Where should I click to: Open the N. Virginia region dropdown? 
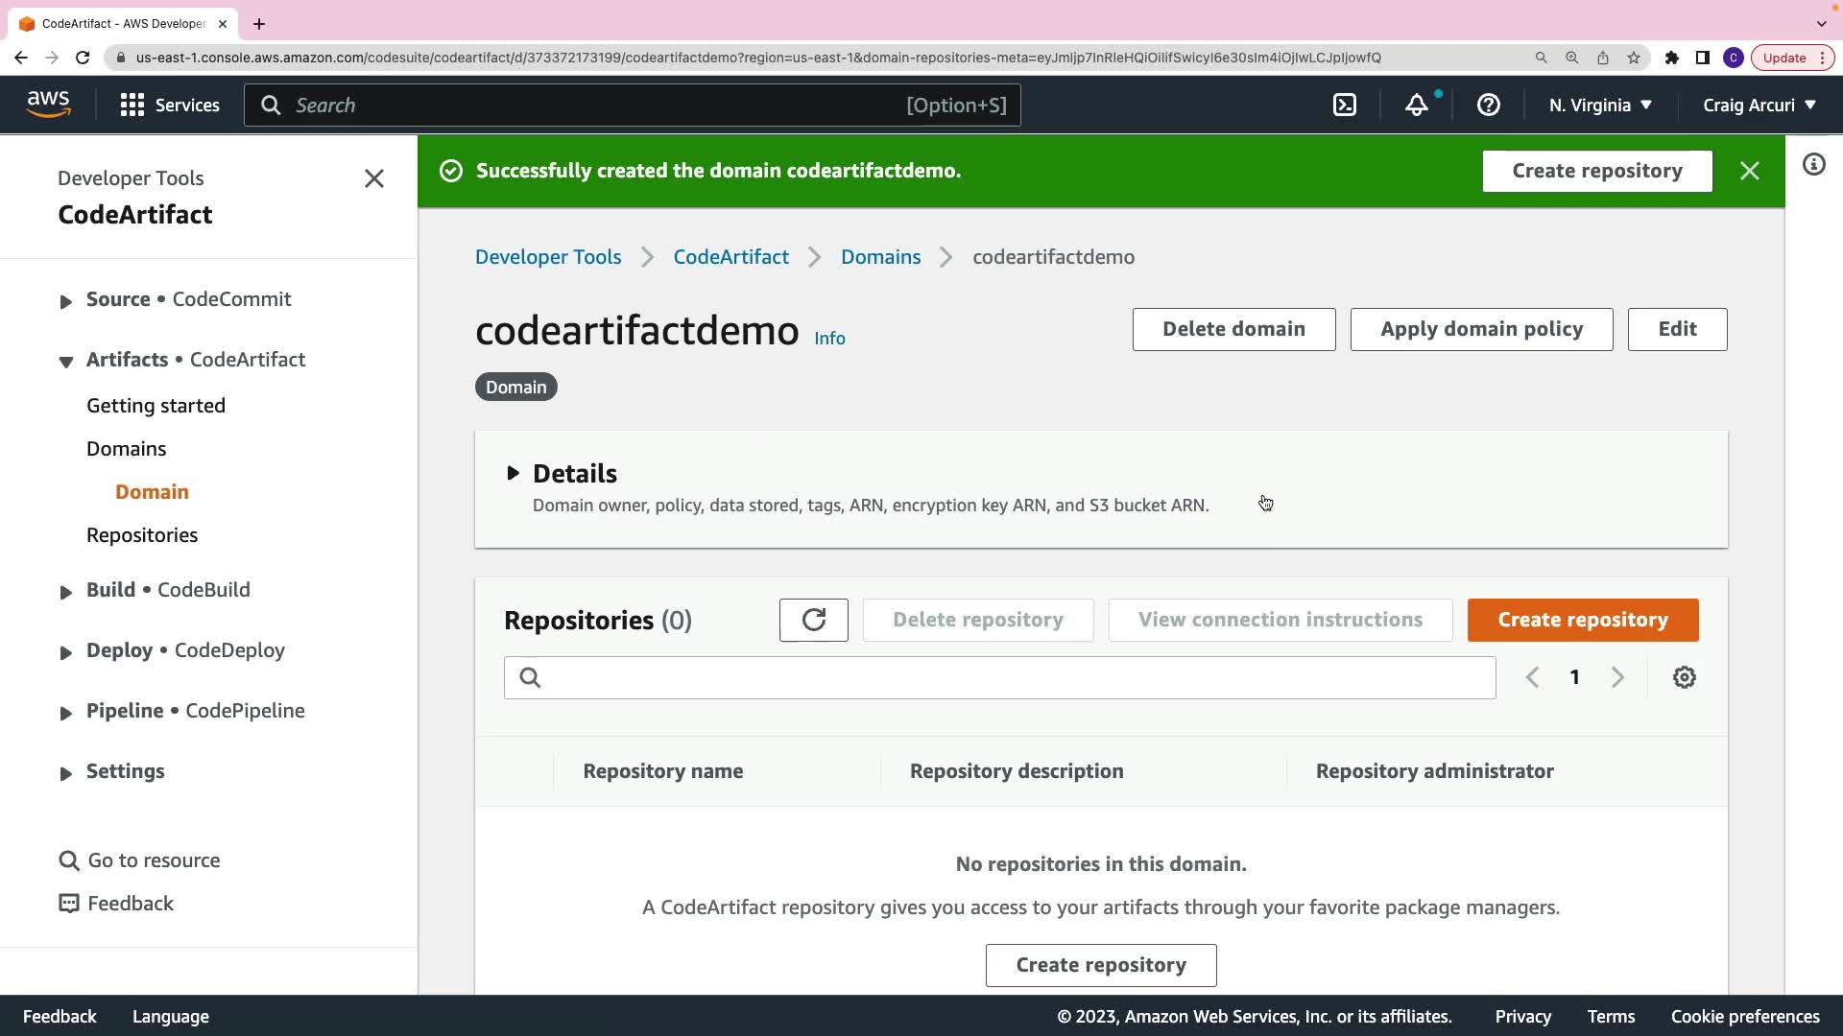pos(1599,106)
